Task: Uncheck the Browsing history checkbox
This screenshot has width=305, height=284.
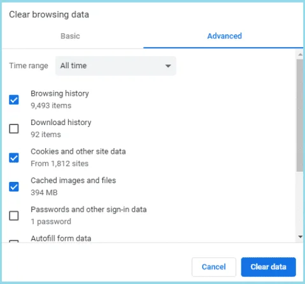Action: point(14,100)
